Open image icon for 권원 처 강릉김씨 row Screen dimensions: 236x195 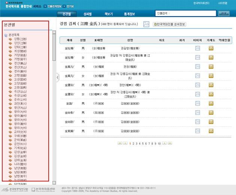click(197, 76)
